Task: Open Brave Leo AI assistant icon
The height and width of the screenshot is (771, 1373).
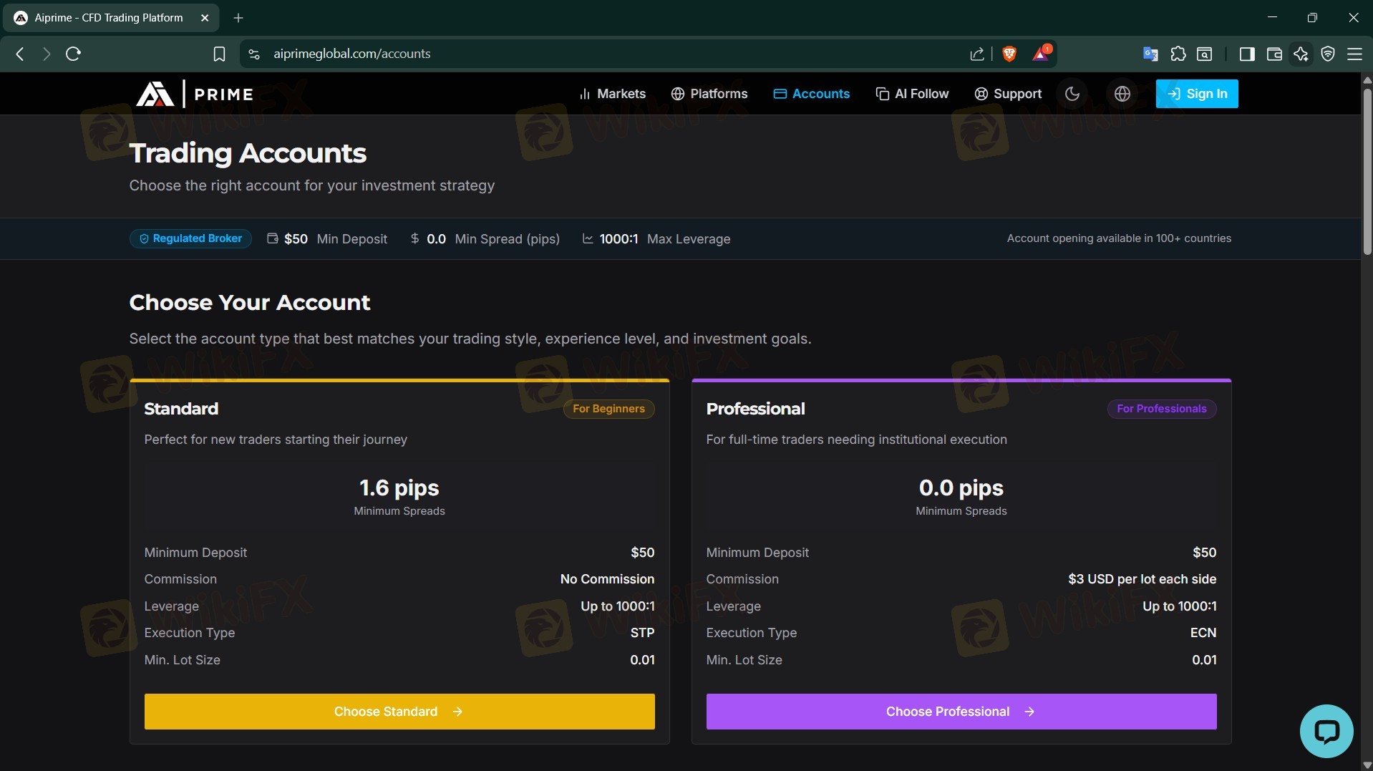Action: [1301, 54]
